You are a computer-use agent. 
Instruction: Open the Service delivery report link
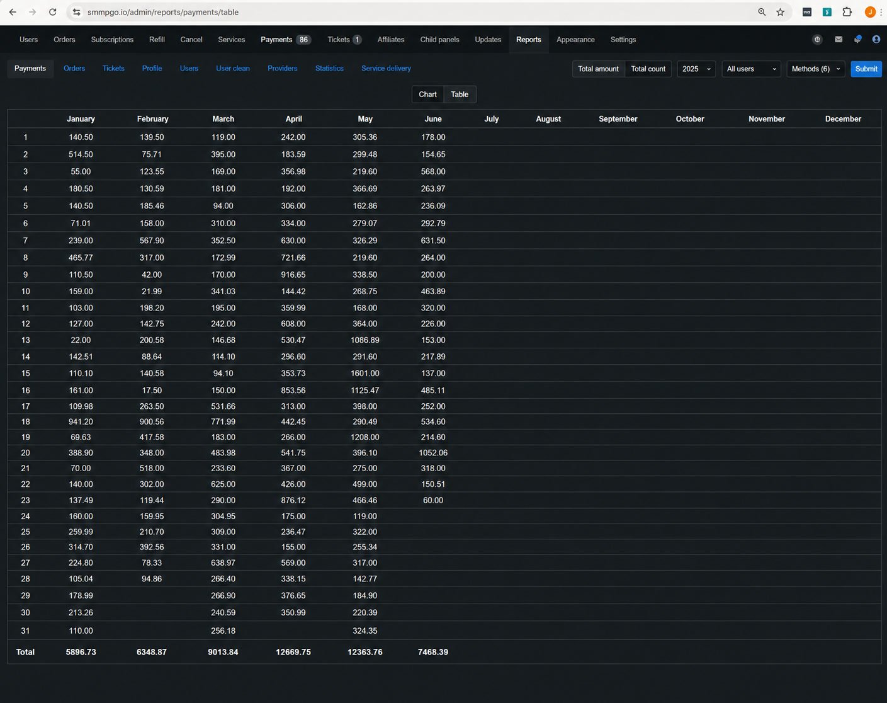point(386,68)
